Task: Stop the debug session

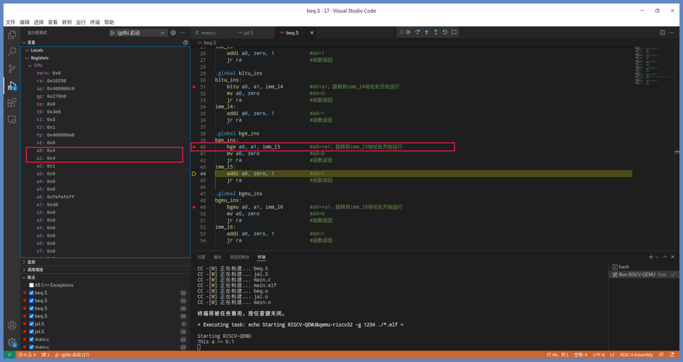Action: 454,32
